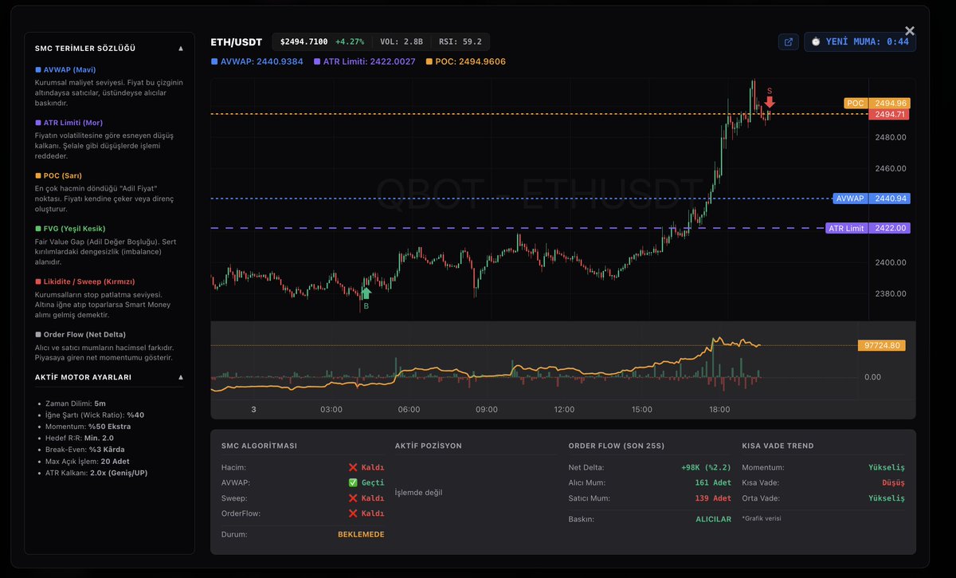The image size is (956, 578).
Task: Click the orange POC legend square
Action: click(429, 61)
